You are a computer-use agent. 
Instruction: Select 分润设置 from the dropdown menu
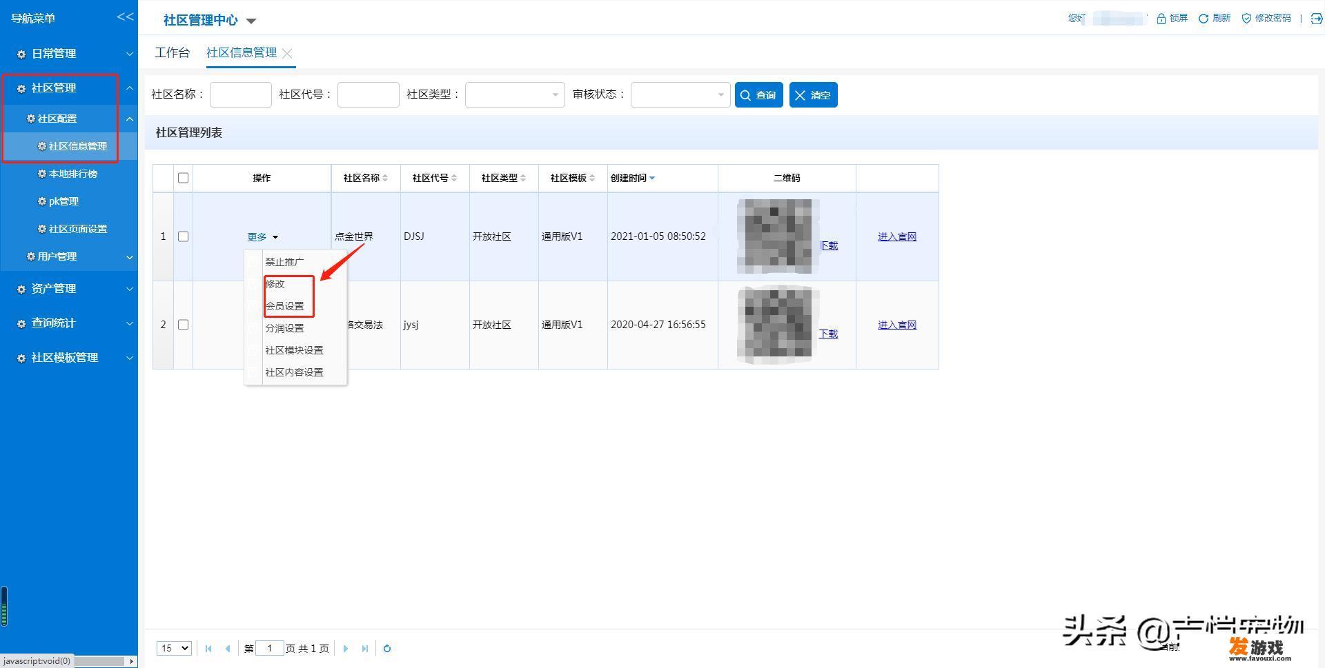(x=284, y=328)
